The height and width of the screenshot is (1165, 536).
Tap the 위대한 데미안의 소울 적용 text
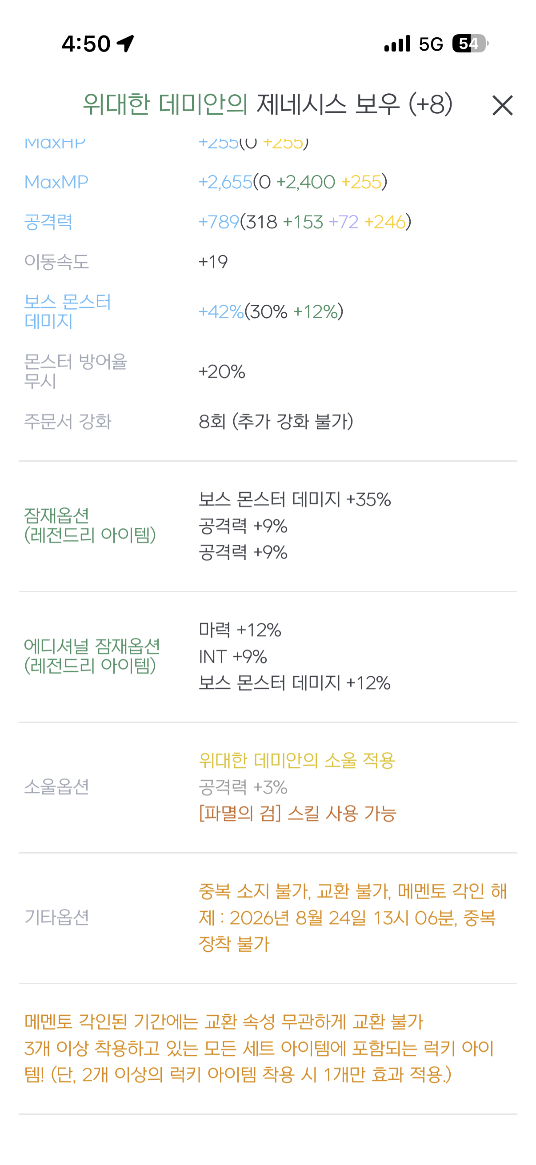click(297, 760)
